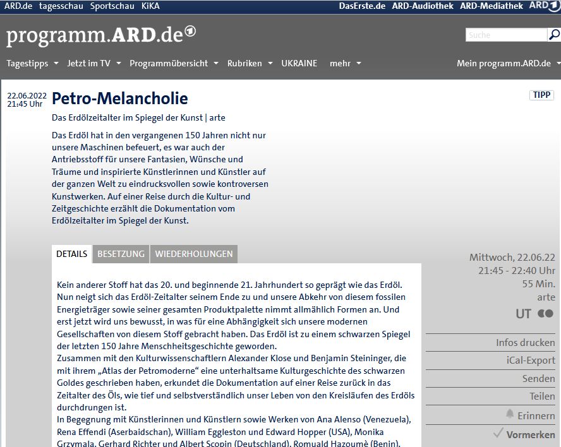The height and width of the screenshot is (447, 561).
Task: Open the Programmübersicht menu
Action: [x=169, y=63]
